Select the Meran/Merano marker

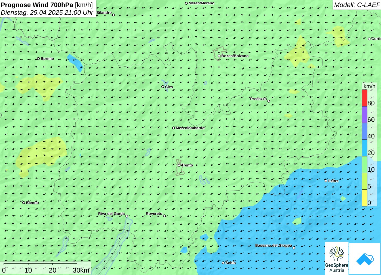tap(186, 3)
